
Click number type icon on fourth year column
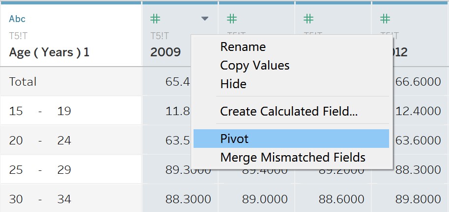(x=385, y=19)
